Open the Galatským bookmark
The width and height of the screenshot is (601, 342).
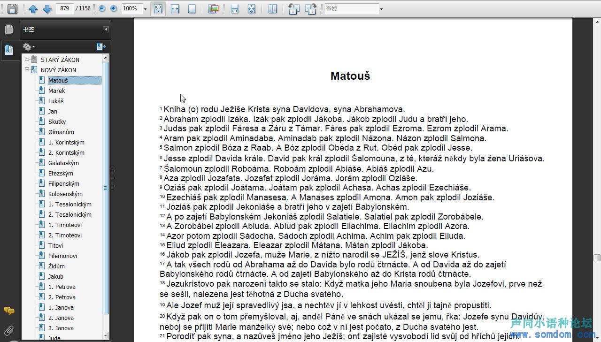point(63,163)
